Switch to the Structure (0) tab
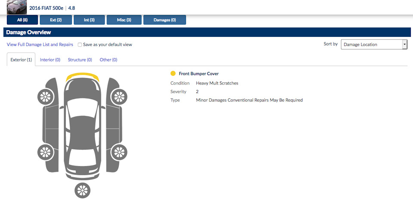 point(80,60)
